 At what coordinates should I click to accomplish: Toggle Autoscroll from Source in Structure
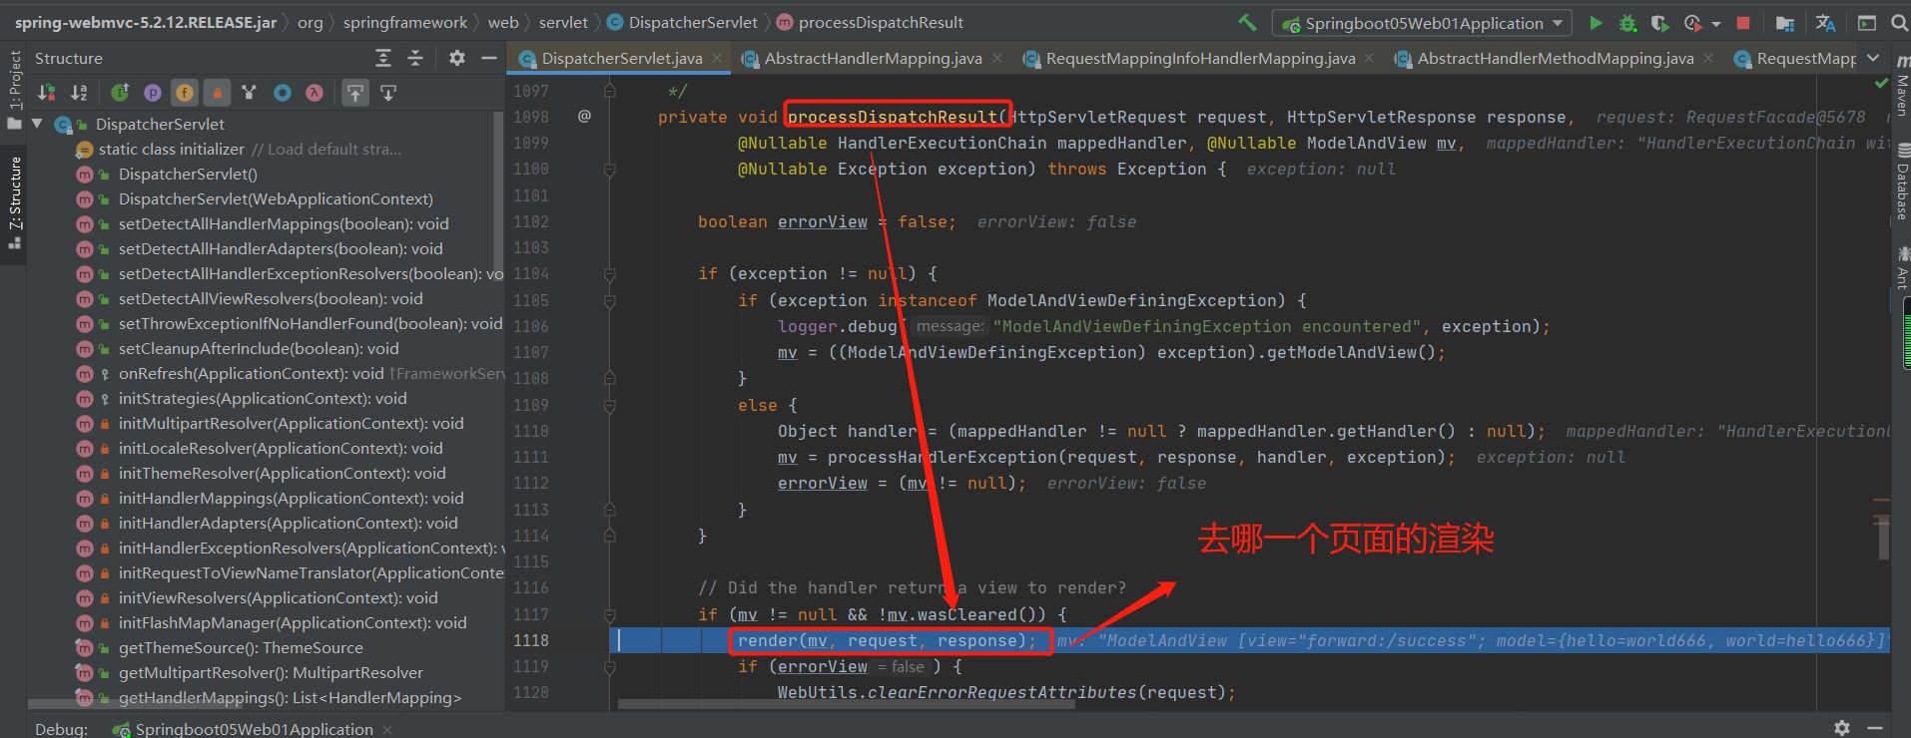[388, 93]
